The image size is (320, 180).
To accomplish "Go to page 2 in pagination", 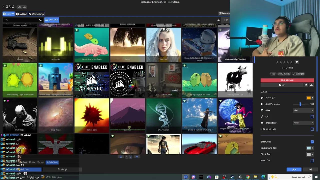I will coord(130,157).
